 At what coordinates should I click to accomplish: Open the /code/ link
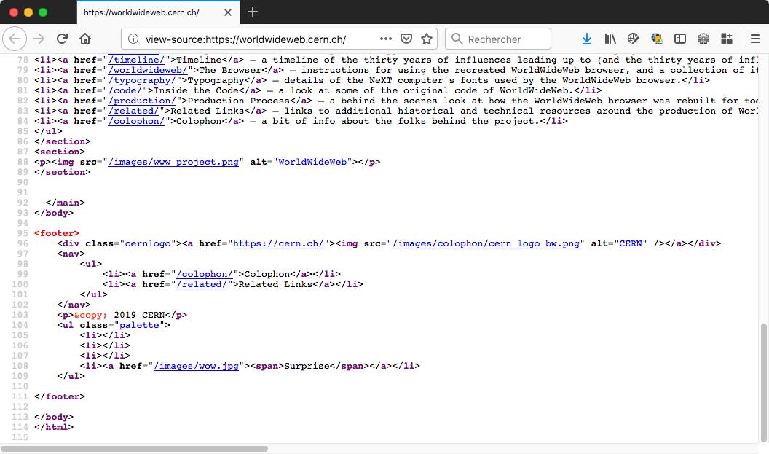point(125,91)
